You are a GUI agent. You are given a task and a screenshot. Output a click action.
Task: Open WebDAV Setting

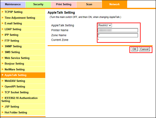(x=23, y=81)
